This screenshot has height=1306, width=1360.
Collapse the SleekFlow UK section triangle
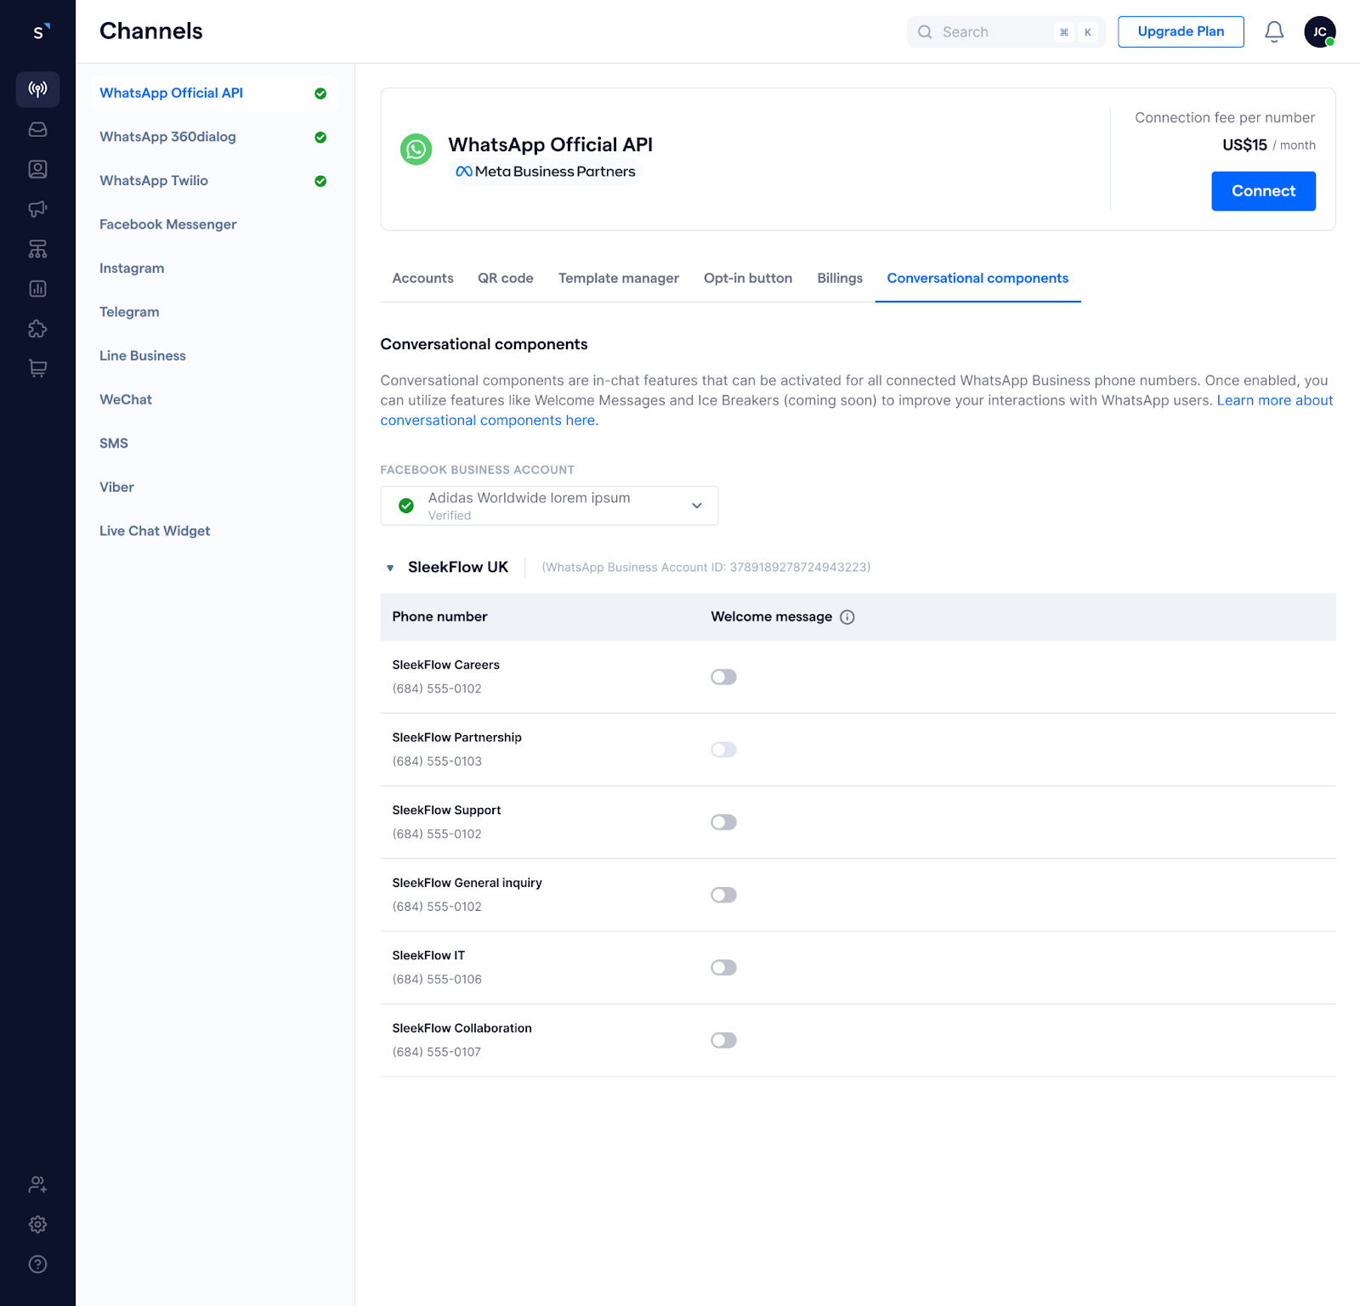click(390, 568)
